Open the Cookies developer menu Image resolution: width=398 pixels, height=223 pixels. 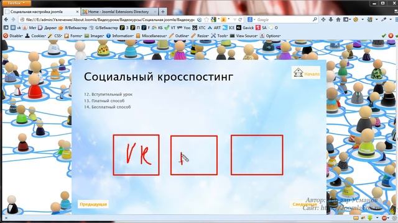35,36
